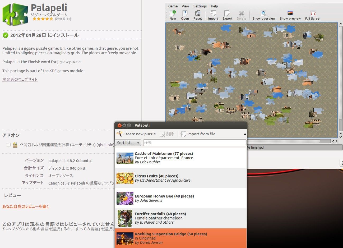The image size is (343, 248).
Task: Click the Reset puzzle toolbar icon
Action: pos(197,13)
